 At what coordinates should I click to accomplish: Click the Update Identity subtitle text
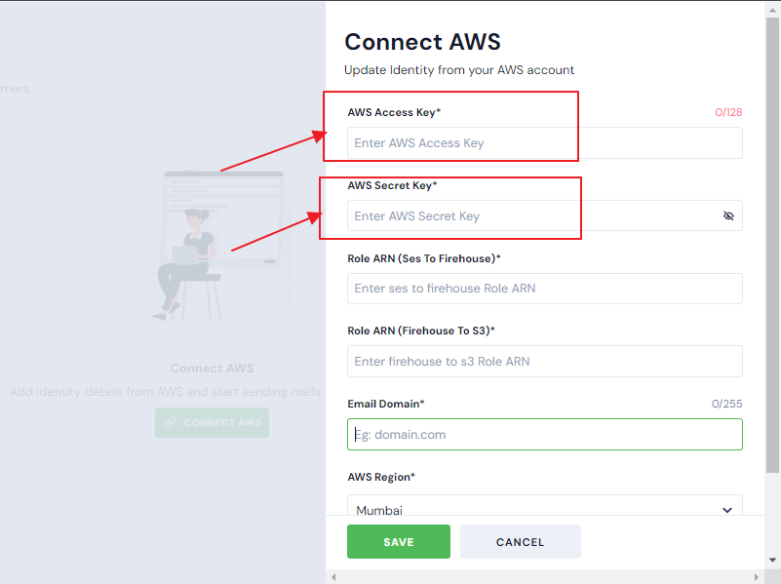tap(459, 69)
